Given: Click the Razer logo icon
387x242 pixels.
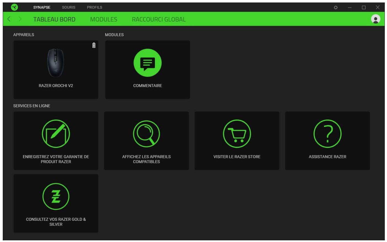Looking at the screenshot, I should tap(14, 7).
